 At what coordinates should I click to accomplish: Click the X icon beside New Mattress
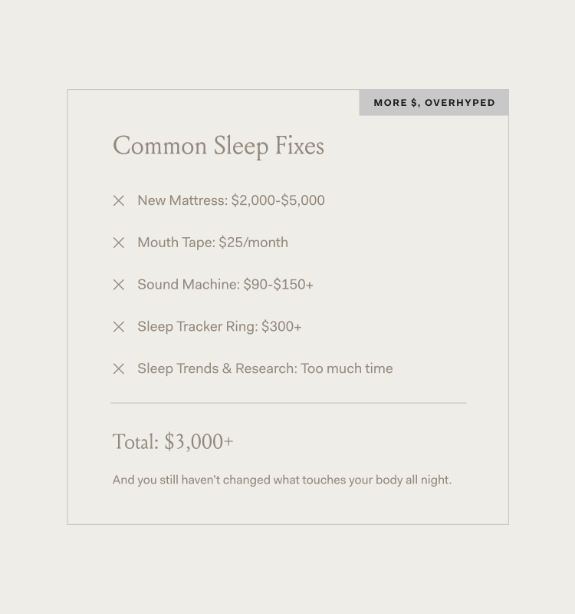click(x=119, y=201)
